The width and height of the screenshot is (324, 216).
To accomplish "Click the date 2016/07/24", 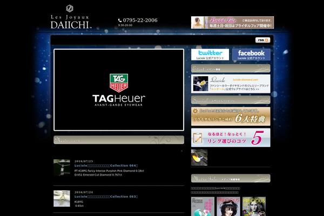I will (84, 192).
